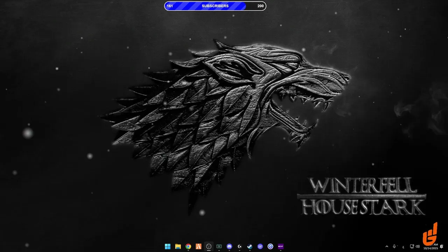Open the date 10/14/2025 calendar flyout

point(430,248)
